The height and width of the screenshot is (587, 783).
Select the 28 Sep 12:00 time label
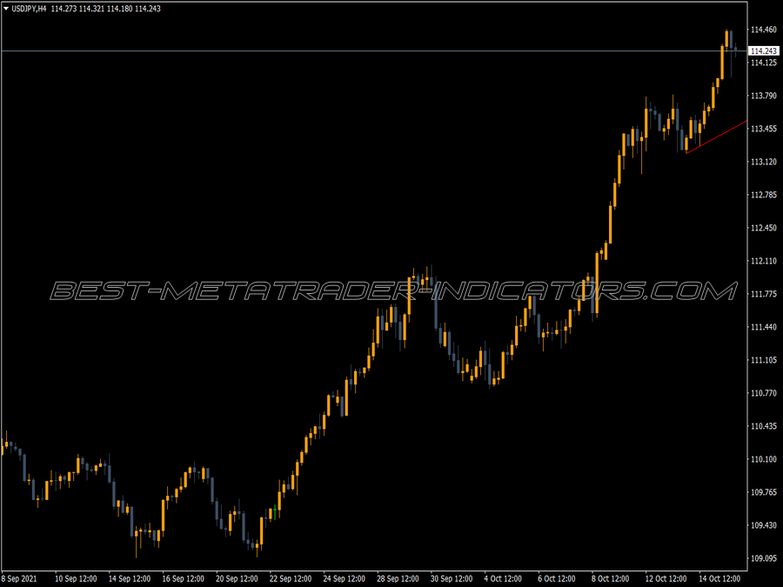398,578
